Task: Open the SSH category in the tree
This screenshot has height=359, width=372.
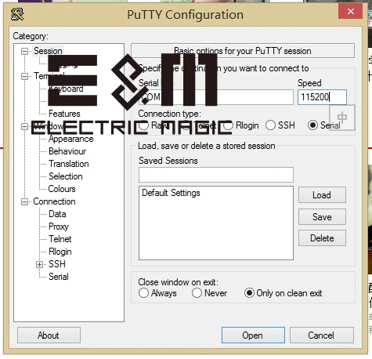Action: point(57,264)
